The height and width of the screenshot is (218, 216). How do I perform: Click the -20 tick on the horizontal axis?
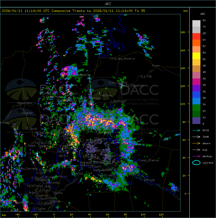point(35,215)
